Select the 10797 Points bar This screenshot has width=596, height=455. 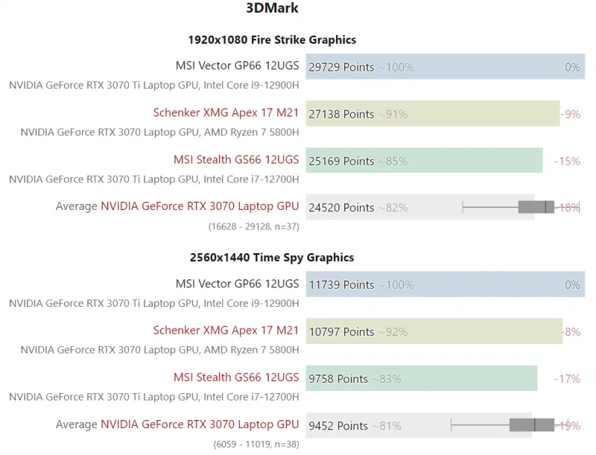click(x=434, y=331)
